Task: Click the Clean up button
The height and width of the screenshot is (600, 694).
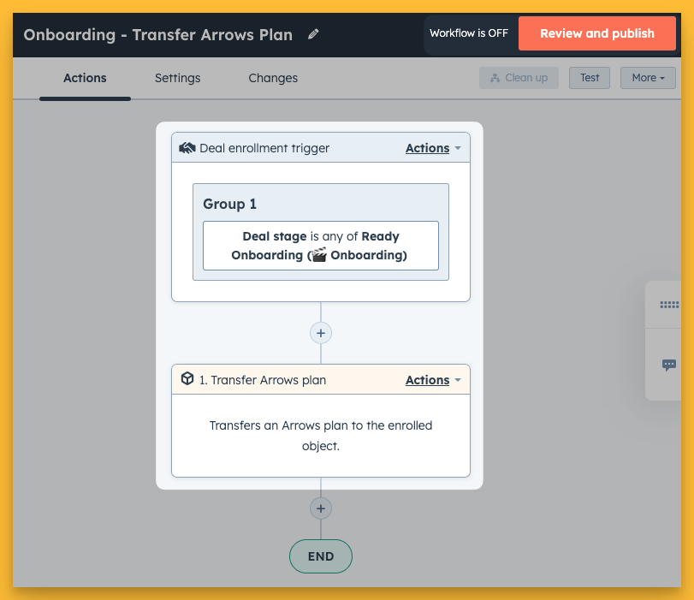Action: 519,78
